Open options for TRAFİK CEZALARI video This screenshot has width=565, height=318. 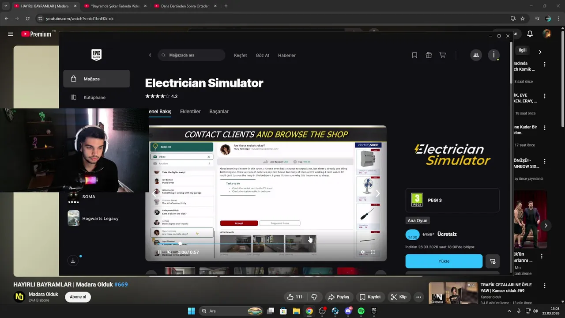(x=545, y=286)
